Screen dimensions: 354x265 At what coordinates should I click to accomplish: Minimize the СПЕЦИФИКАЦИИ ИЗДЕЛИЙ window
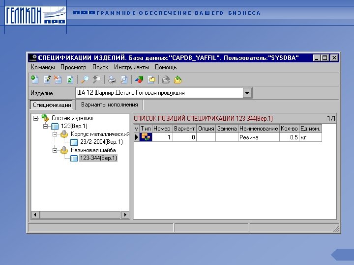tap(317, 58)
